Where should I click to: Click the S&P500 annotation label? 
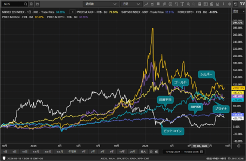click(196, 107)
